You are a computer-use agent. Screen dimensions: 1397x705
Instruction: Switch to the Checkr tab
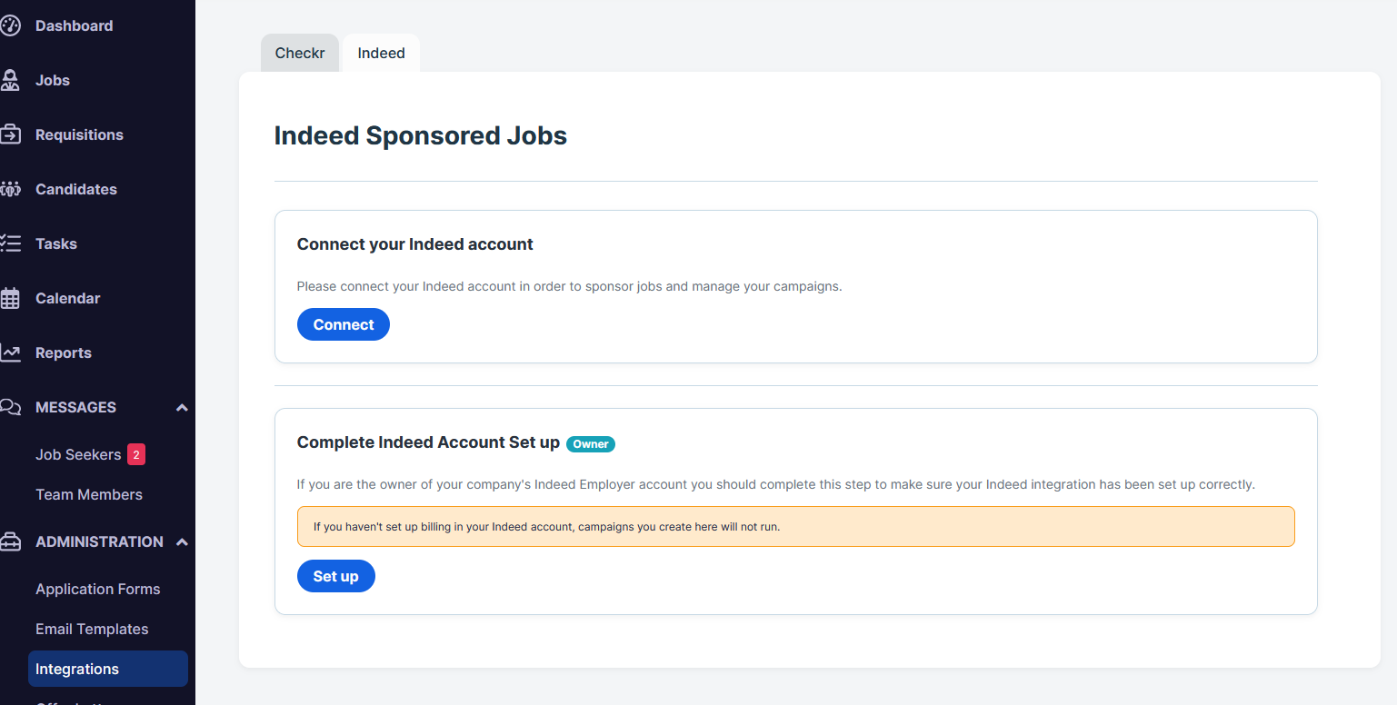(x=300, y=53)
